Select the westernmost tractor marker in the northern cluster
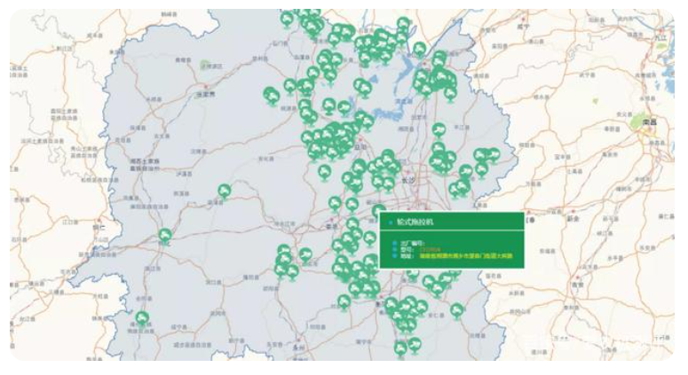Image resolution: width=688 pixels, height=375 pixels. [271, 94]
